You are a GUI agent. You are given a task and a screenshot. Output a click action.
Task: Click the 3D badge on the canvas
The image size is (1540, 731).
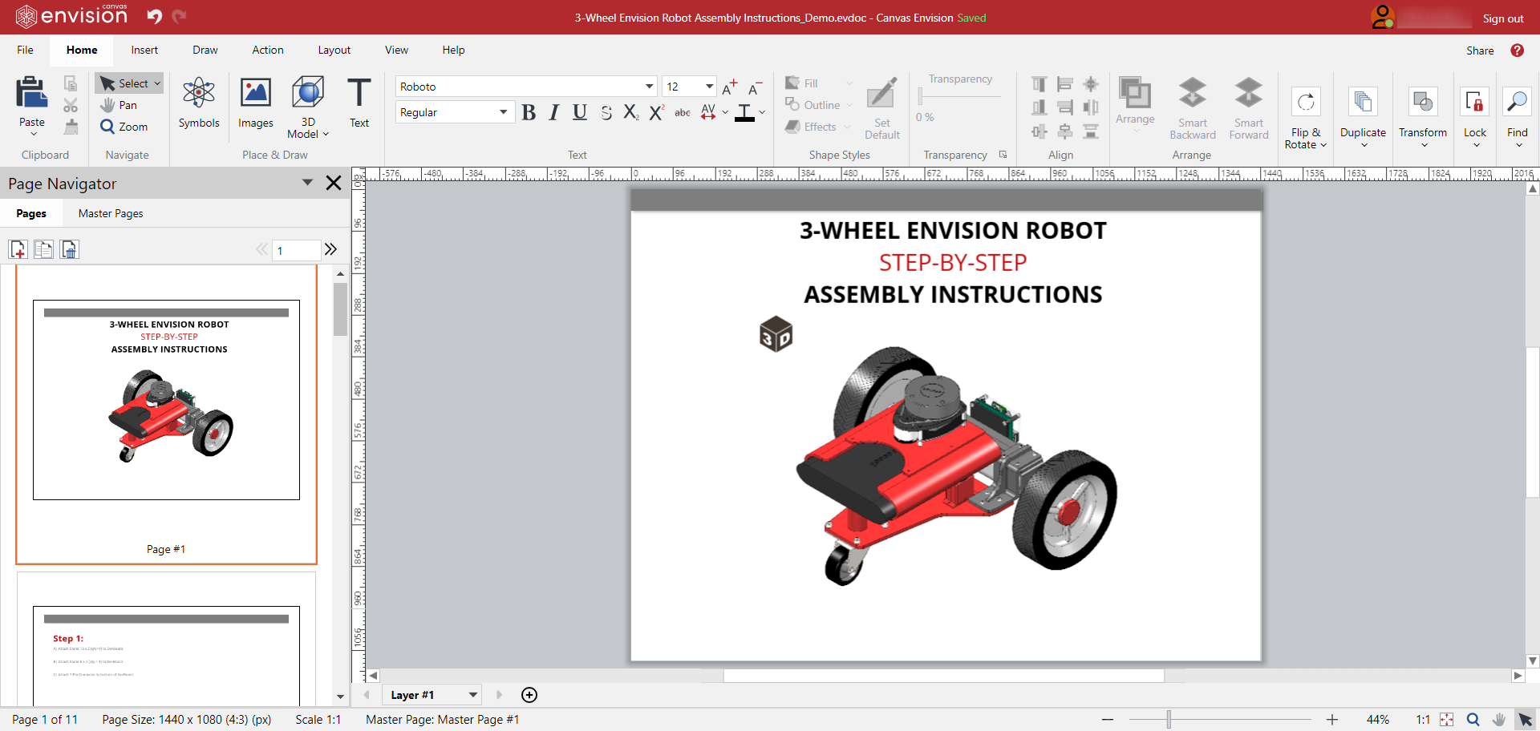[776, 334]
